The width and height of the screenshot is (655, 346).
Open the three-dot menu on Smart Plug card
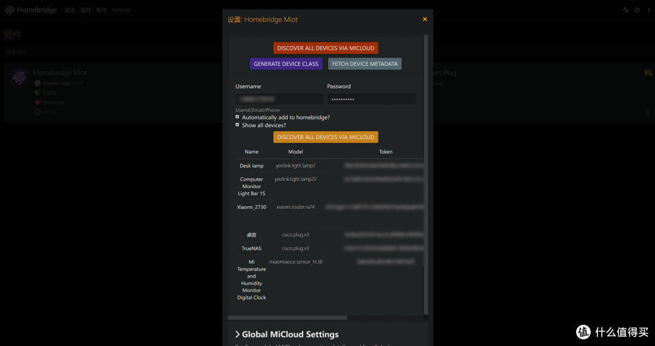648,113
